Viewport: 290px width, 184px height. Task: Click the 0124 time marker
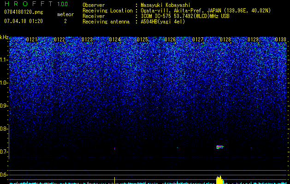click(x=115, y=40)
